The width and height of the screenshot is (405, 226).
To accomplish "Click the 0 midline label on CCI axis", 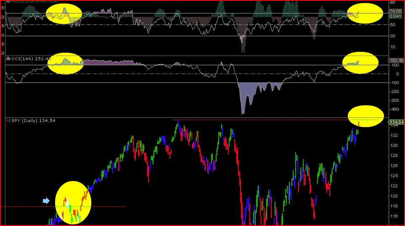I will [x=397, y=74].
